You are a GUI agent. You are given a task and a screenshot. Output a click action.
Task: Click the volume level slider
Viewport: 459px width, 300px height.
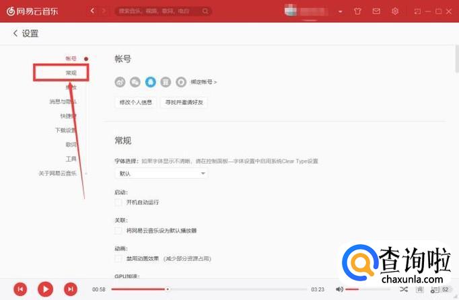pyautogui.click(x=367, y=289)
